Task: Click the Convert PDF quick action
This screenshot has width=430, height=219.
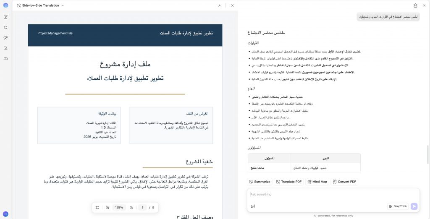Action: (x=344, y=182)
